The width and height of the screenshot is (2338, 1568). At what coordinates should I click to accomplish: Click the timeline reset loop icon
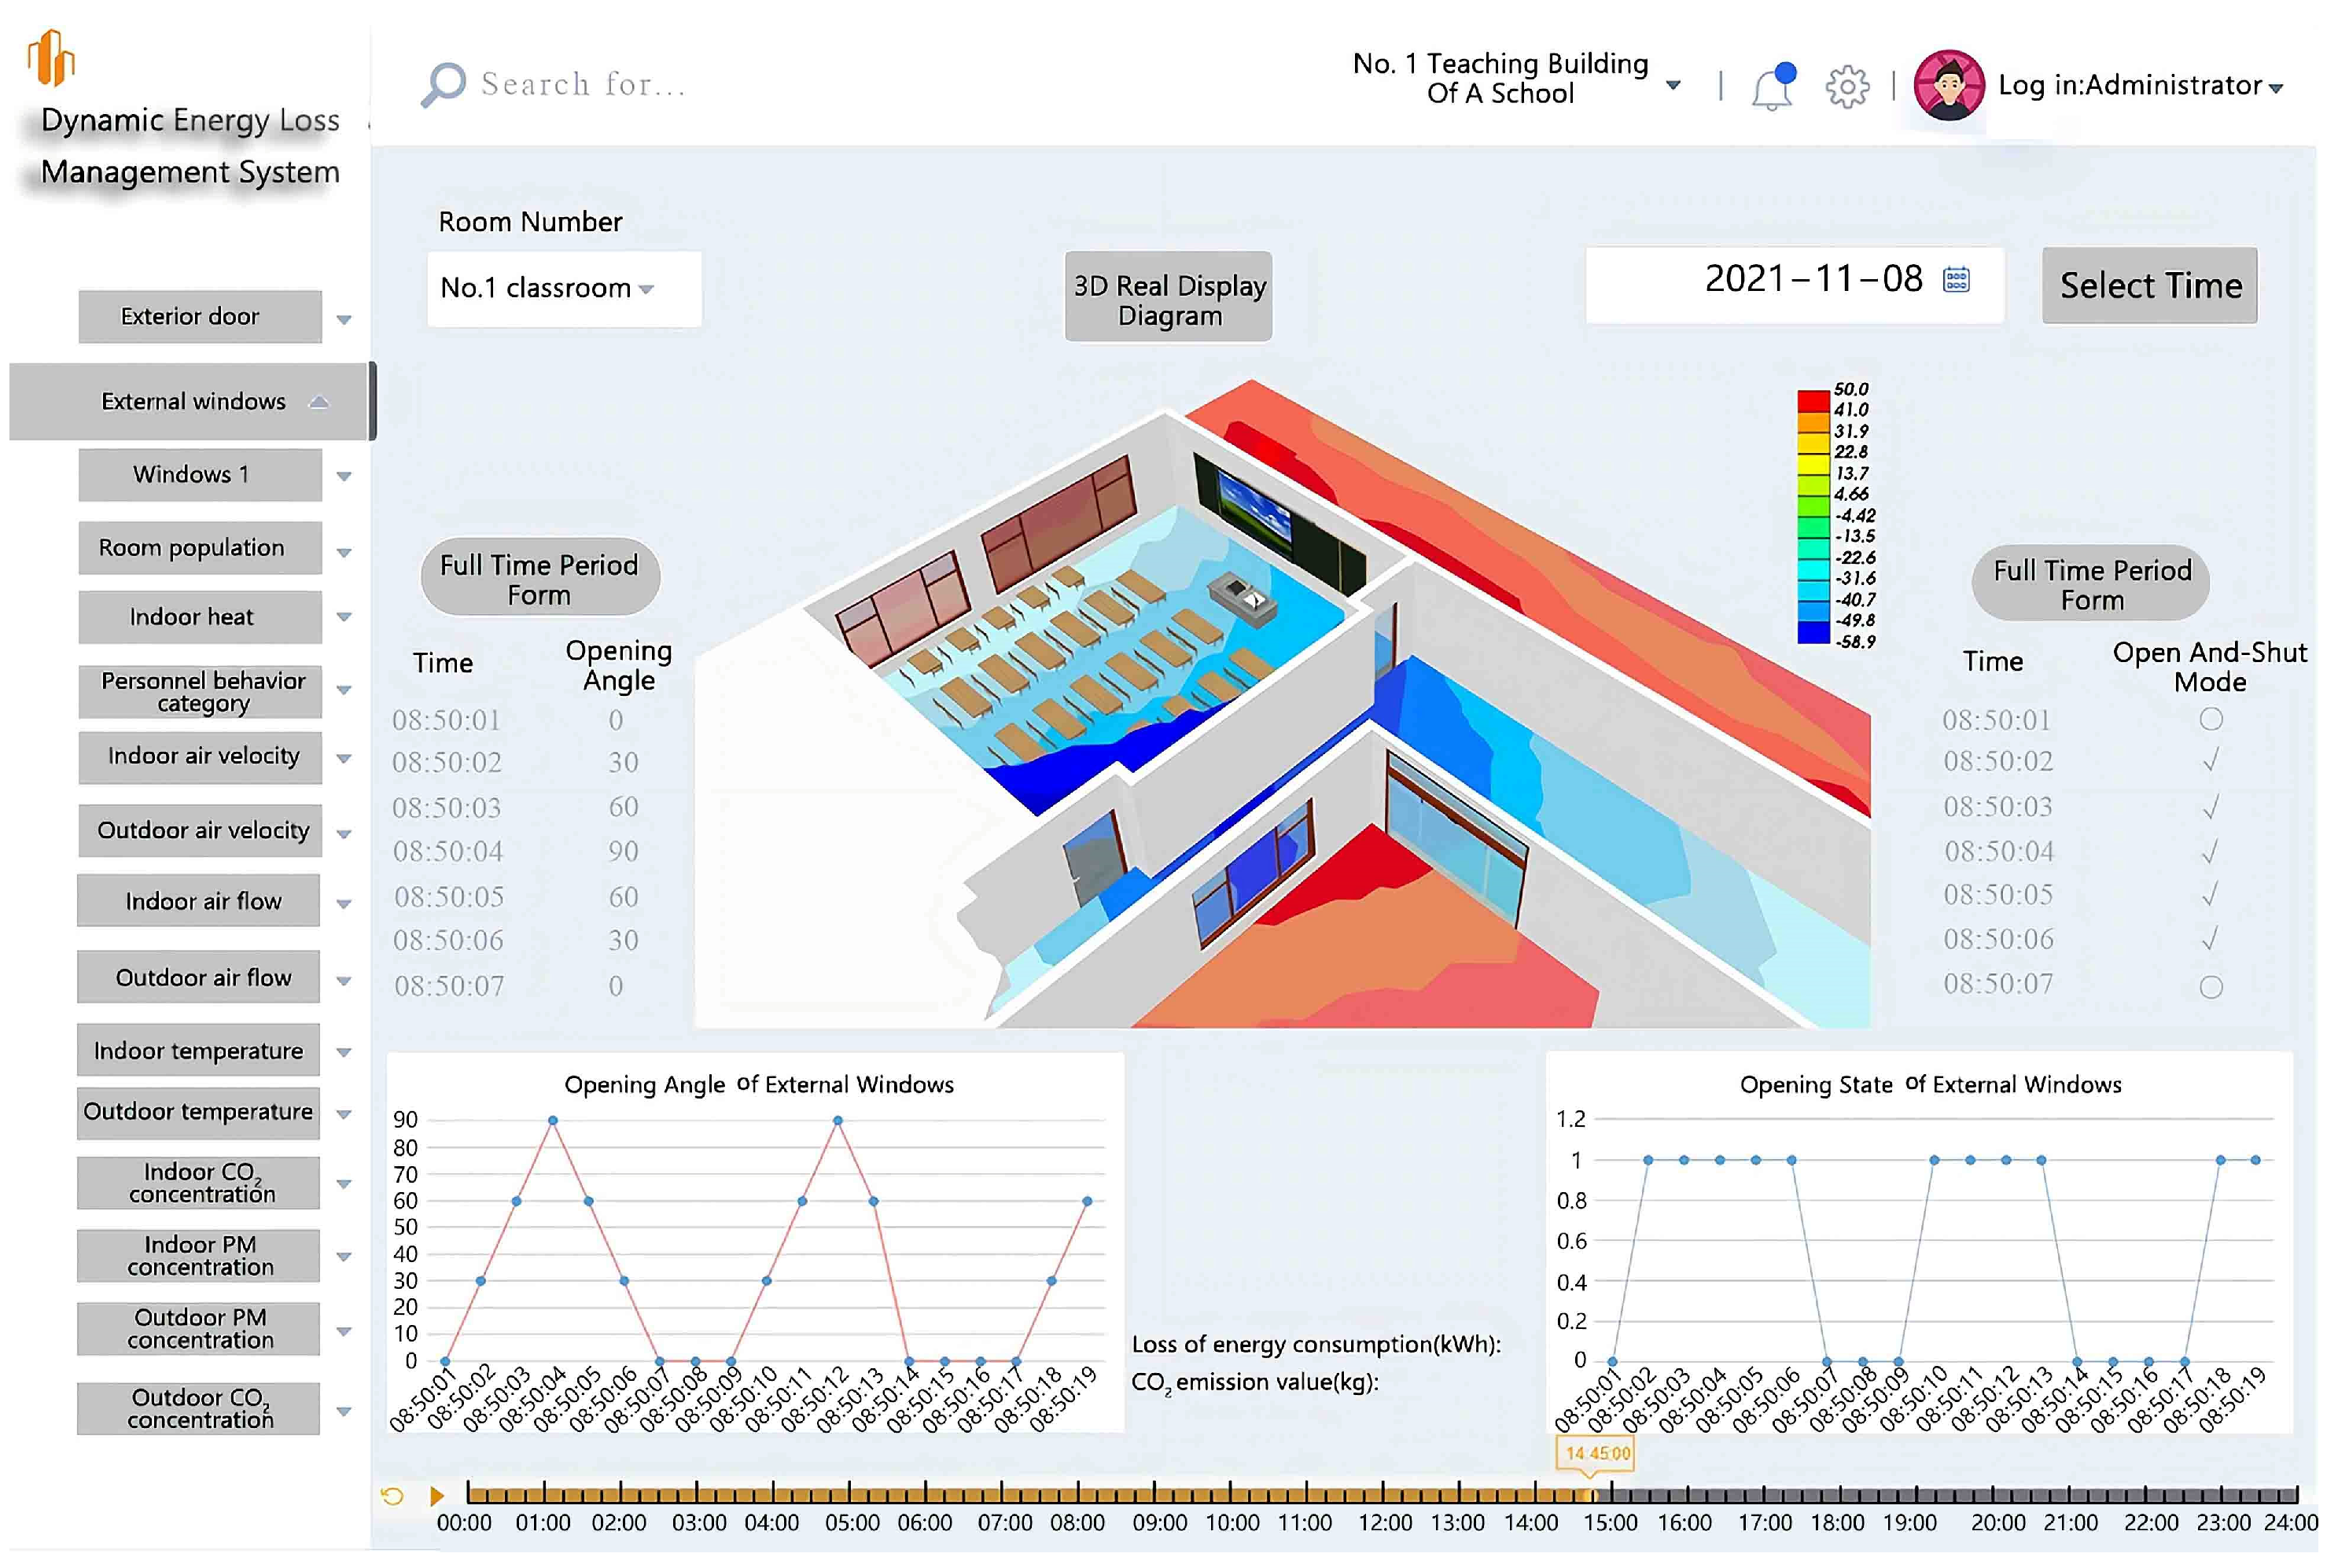tap(392, 1496)
